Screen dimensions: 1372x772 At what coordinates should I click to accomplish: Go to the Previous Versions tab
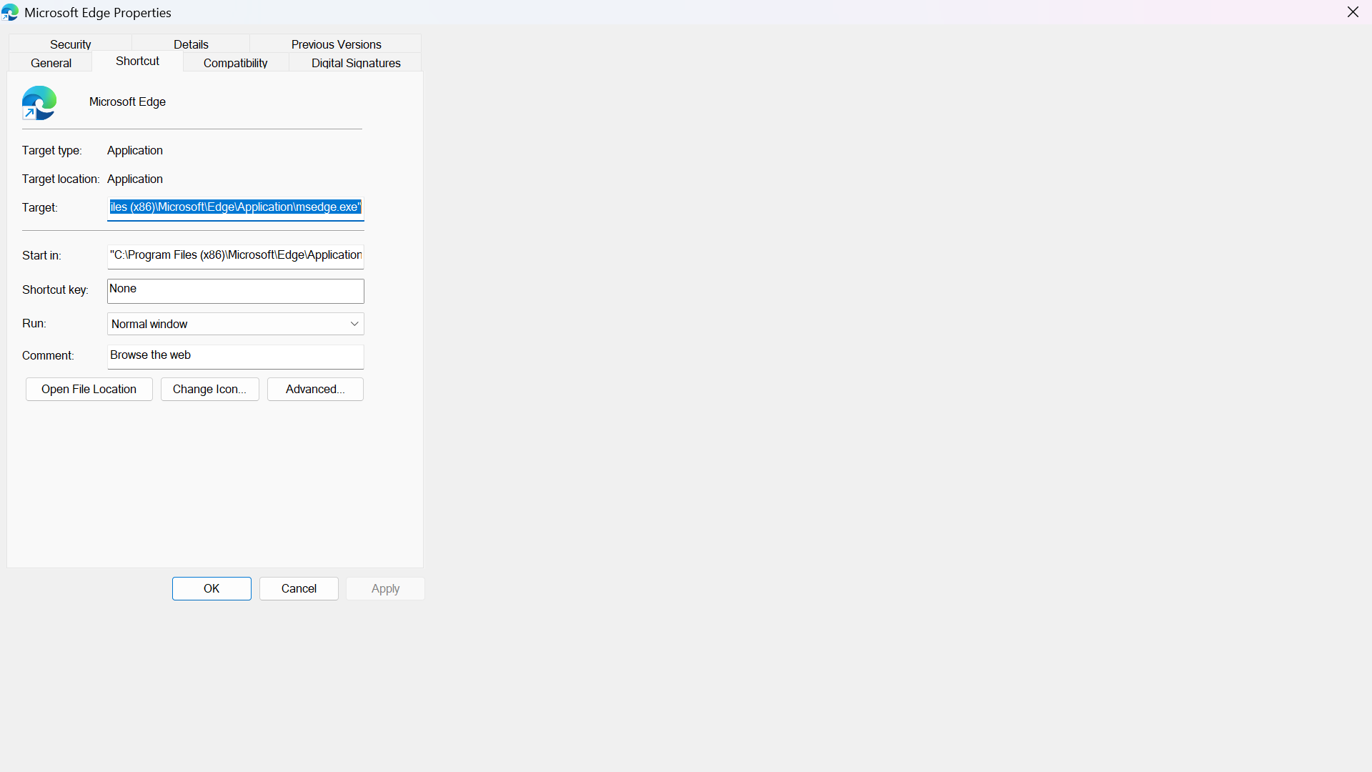click(x=336, y=44)
